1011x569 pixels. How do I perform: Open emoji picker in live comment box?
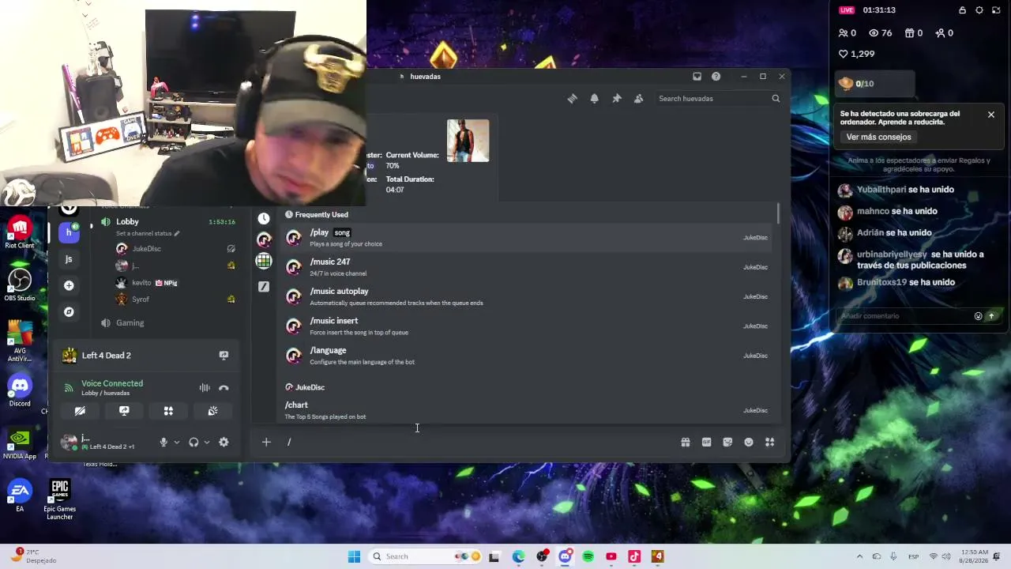tap(978, 316)
